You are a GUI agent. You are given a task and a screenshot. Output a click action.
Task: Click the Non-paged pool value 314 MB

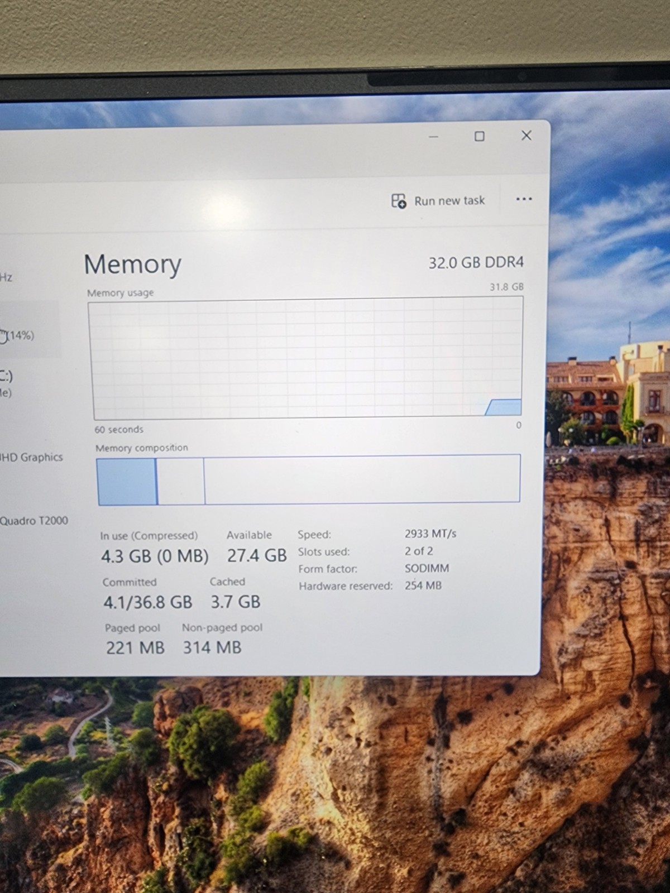pos(212,647)
